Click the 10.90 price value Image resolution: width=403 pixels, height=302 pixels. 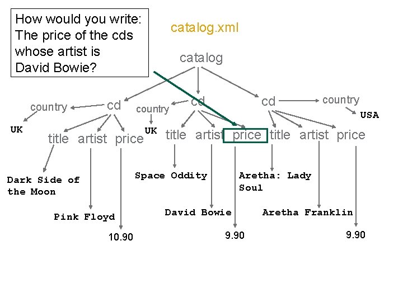(121, 237)
